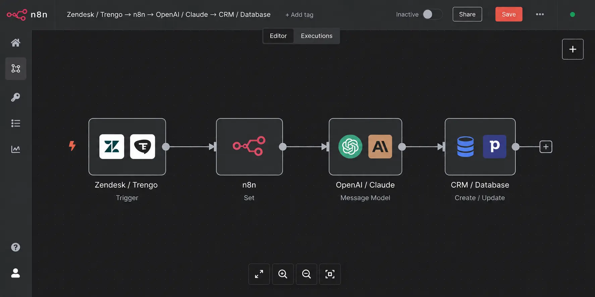
Task: Open the Home sidebar icon
Action: [x=15, y=43]
